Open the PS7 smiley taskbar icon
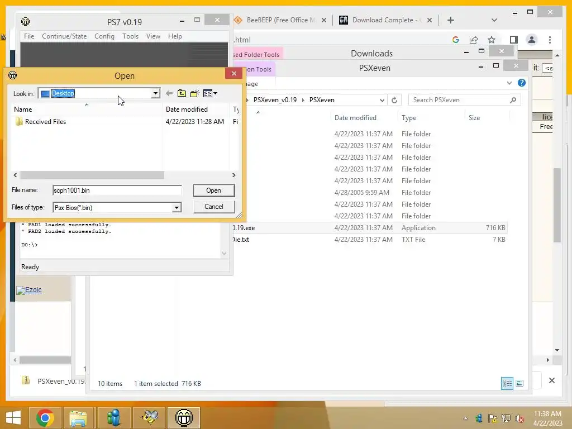The height and width of the screenshot is (429, 572). [x=184, y=418]
